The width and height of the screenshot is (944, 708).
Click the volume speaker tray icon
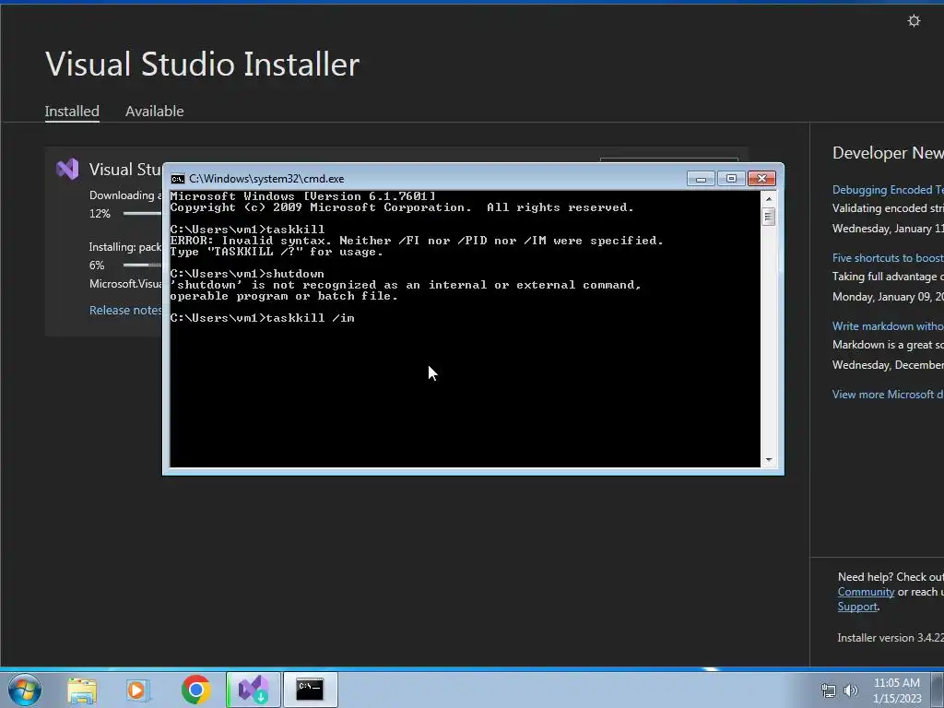[x=851, y=690]
